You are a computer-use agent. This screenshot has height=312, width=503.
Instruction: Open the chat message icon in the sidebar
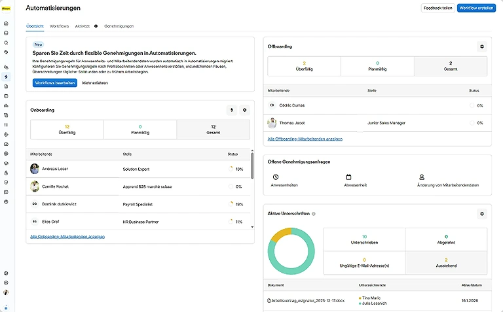[x=6, y=192]
